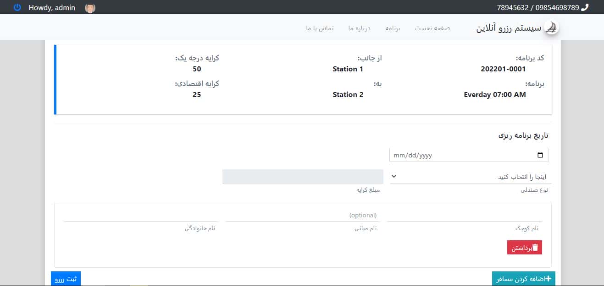The image size is (604, 286).
Task: Click the economy fare value '25'
Action: [197, 95]
